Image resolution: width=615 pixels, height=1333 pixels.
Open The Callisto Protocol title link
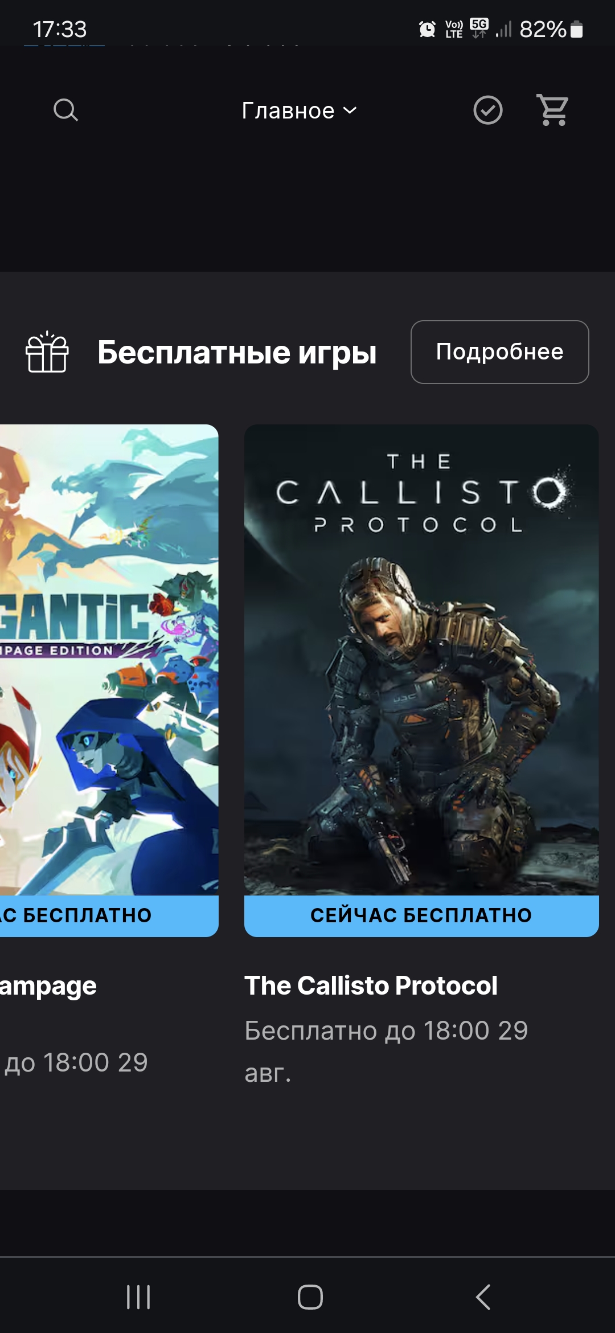coord(371,985)
